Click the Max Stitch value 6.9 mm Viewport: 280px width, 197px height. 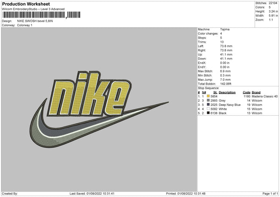coord(225,71)
